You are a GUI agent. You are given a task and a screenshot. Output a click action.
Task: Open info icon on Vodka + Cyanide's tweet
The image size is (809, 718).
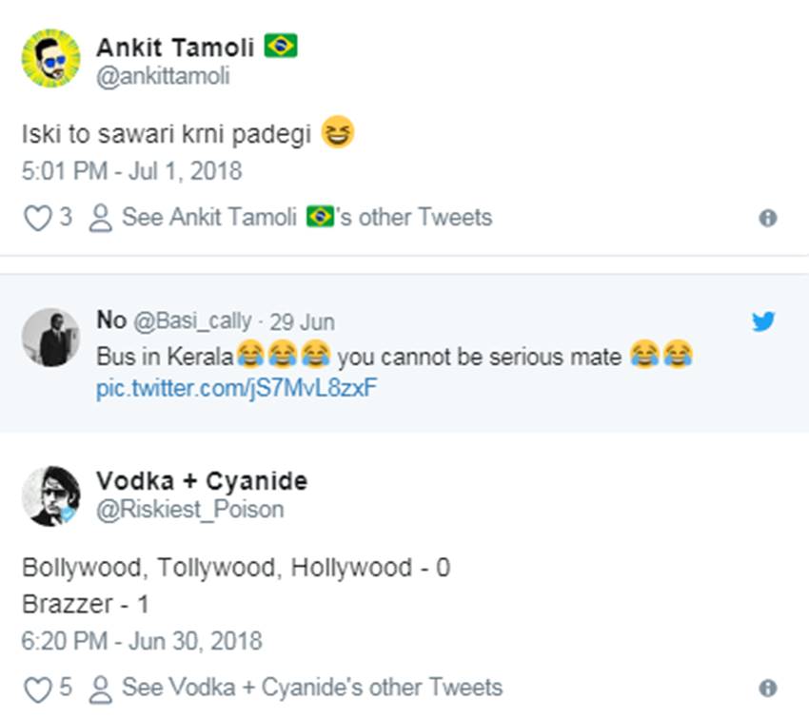tap(768, 689)
